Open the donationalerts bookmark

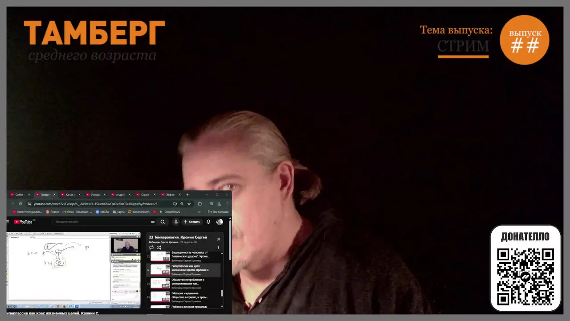tap(139, 212)
